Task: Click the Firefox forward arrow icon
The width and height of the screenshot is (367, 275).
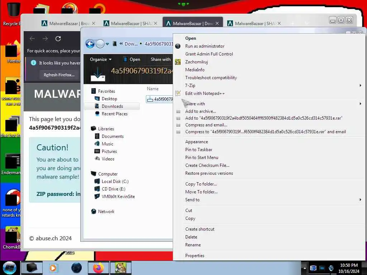Action: click(x=45, y=39)
